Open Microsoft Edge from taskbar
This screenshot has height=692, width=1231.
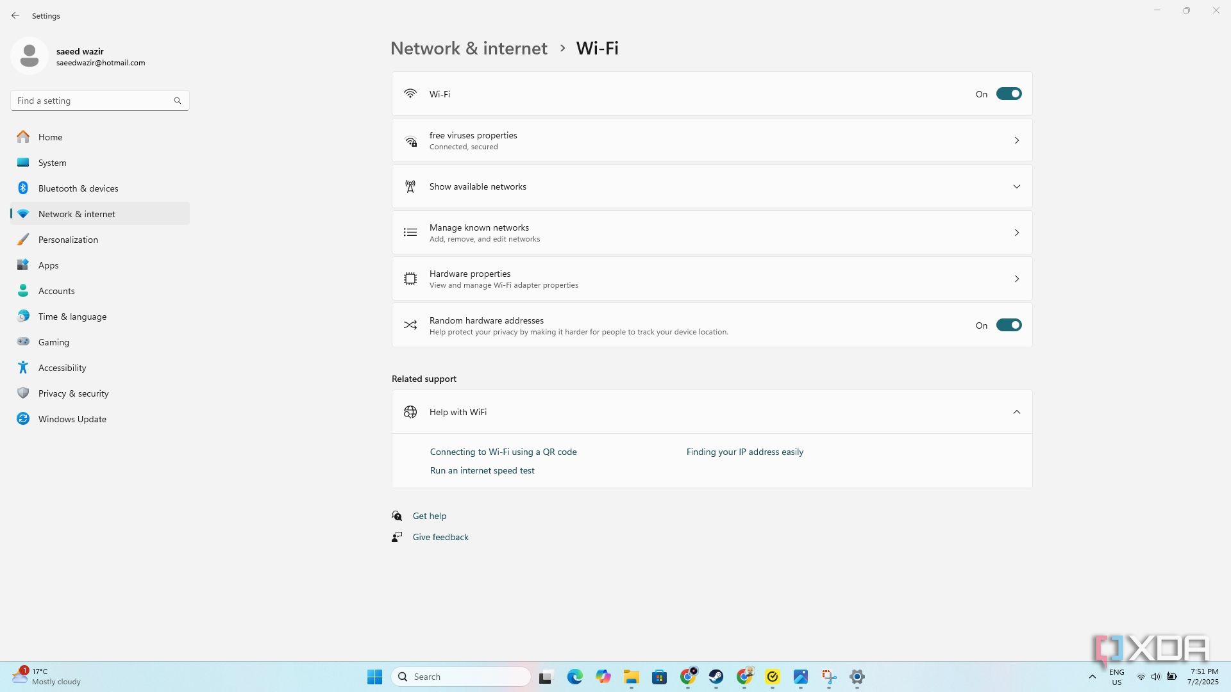575,677
